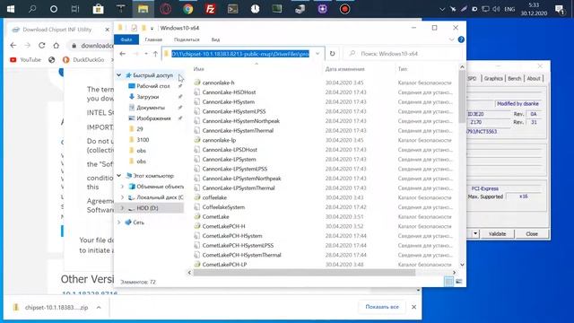Open Graphics tab in CPU-Z window
574x323 pixels.
tap(493, 78)
